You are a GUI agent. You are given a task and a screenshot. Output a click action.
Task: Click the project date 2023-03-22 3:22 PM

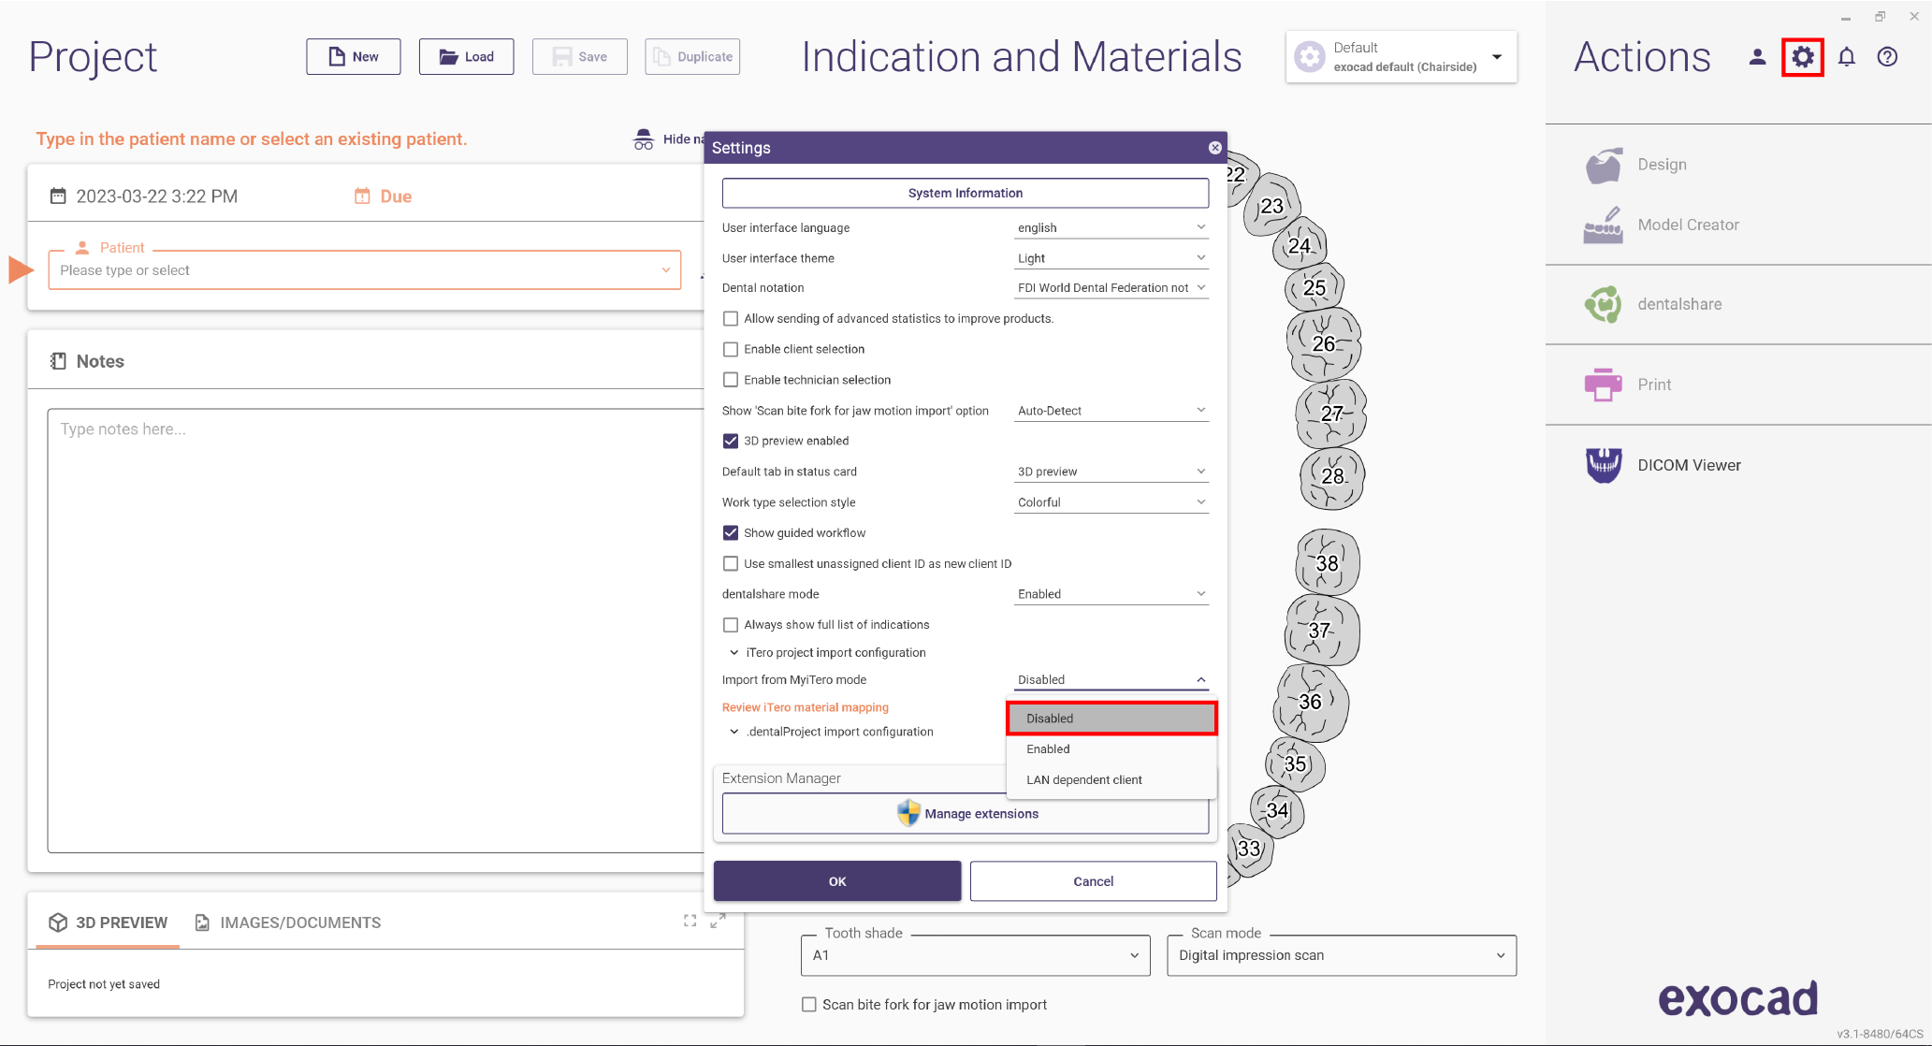point(156,196)
